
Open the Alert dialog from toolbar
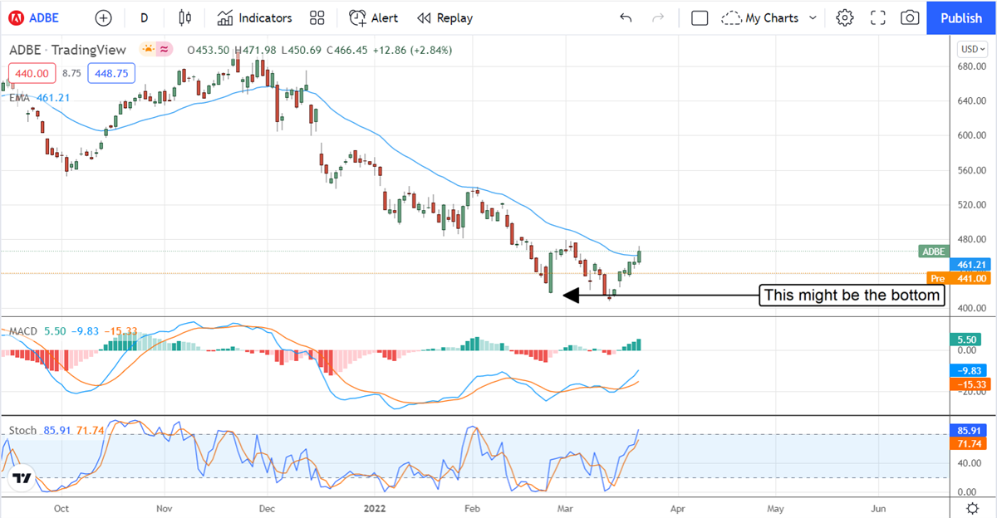(x=373, y=17)
